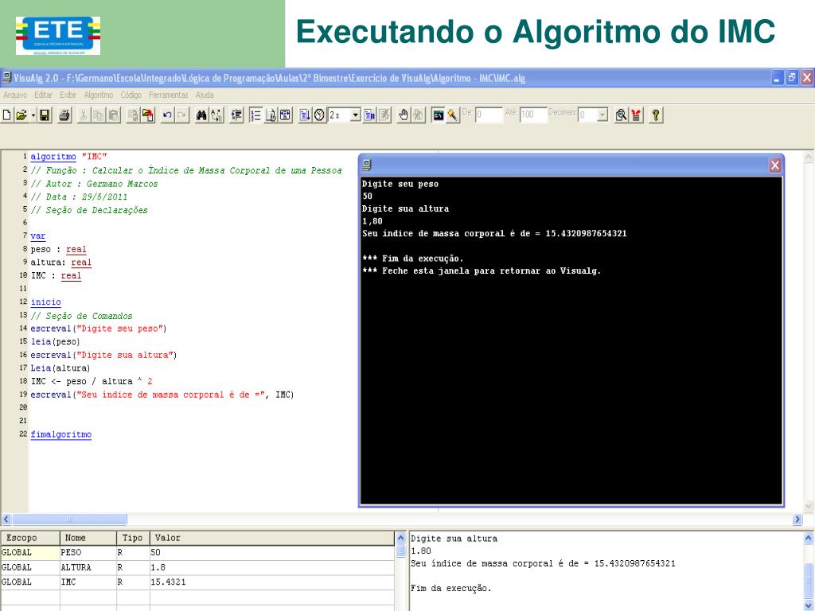The height and width of the screenshot is (611, 815).
Task: Click the editor scroll-left arrow
Action: (x=6, y=519)
